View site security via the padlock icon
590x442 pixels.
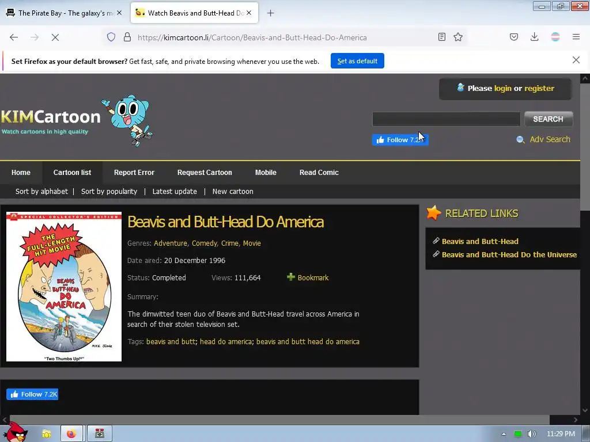tap(127, 37)
